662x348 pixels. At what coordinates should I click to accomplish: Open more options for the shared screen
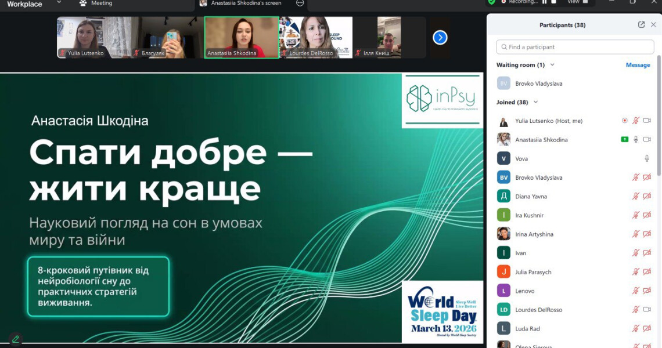click(300, 3)
